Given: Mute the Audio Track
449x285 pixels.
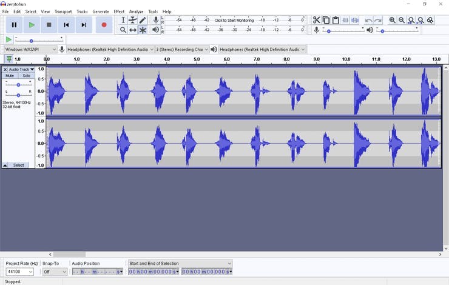Looking at the screenshot, I should tap(10, 76).
